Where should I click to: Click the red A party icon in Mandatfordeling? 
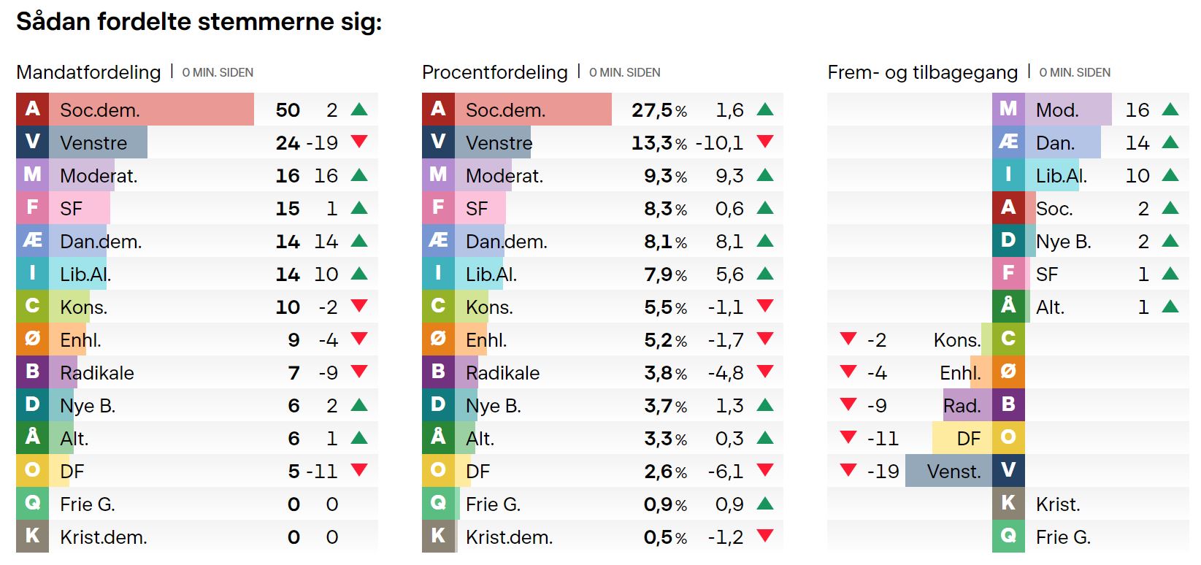(x=32, y=109)
